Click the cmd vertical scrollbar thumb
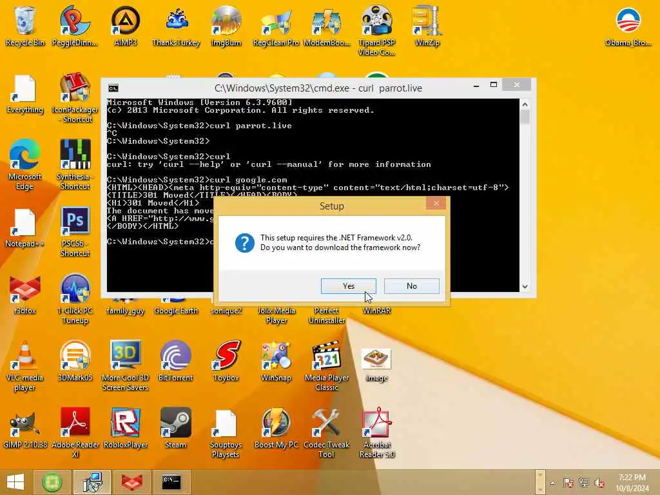This screenshot has width=660, height=495. coord(525,117)
